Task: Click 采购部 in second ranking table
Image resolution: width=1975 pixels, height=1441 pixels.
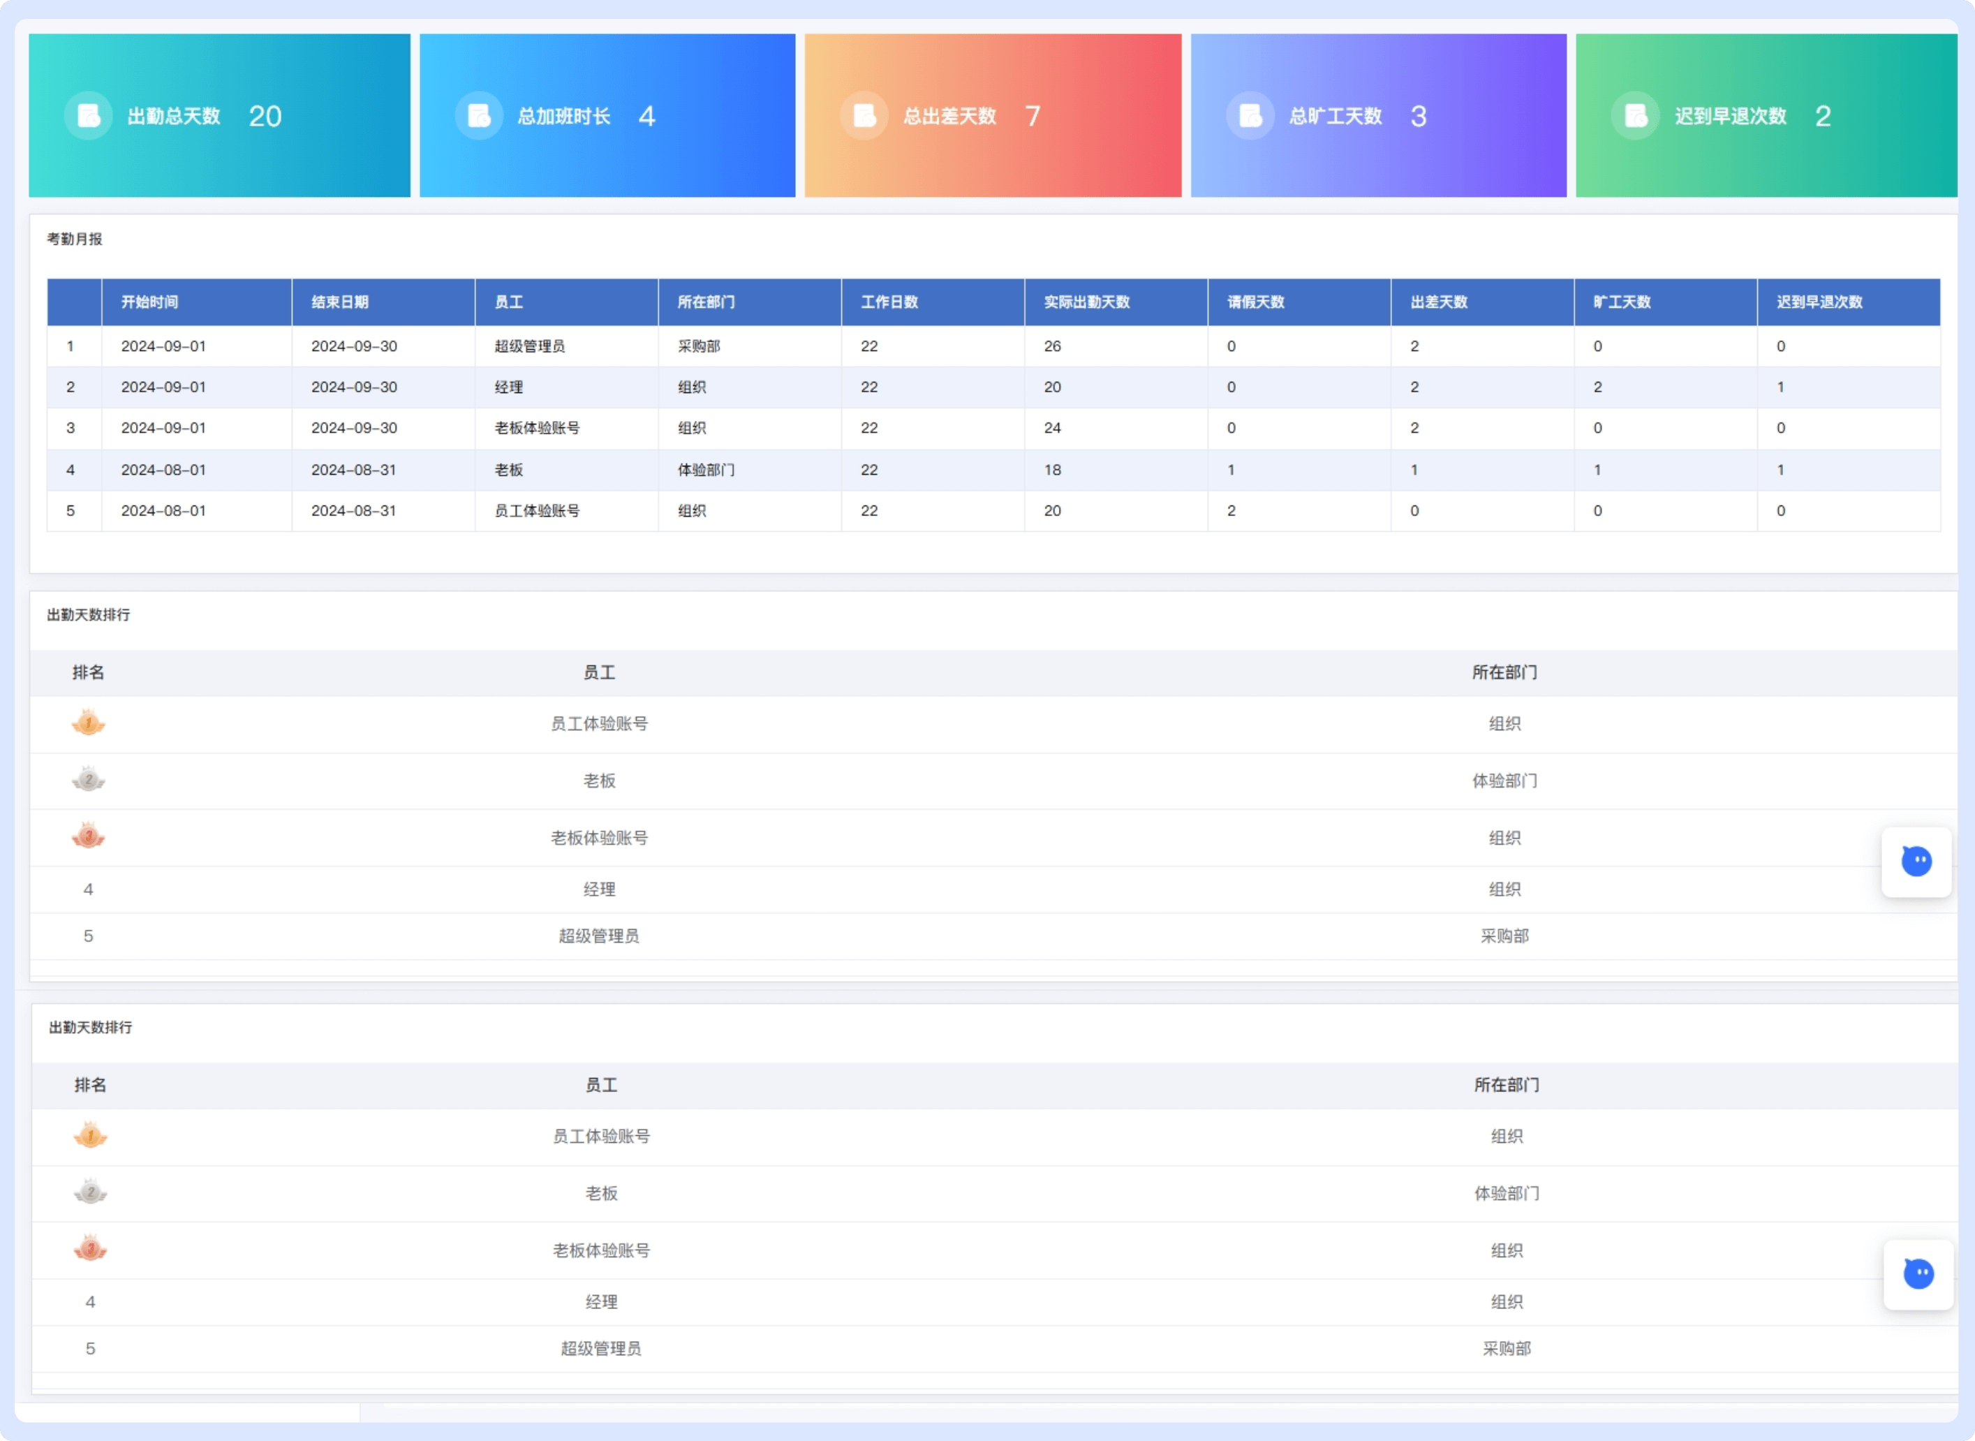Action: 1506,1349
